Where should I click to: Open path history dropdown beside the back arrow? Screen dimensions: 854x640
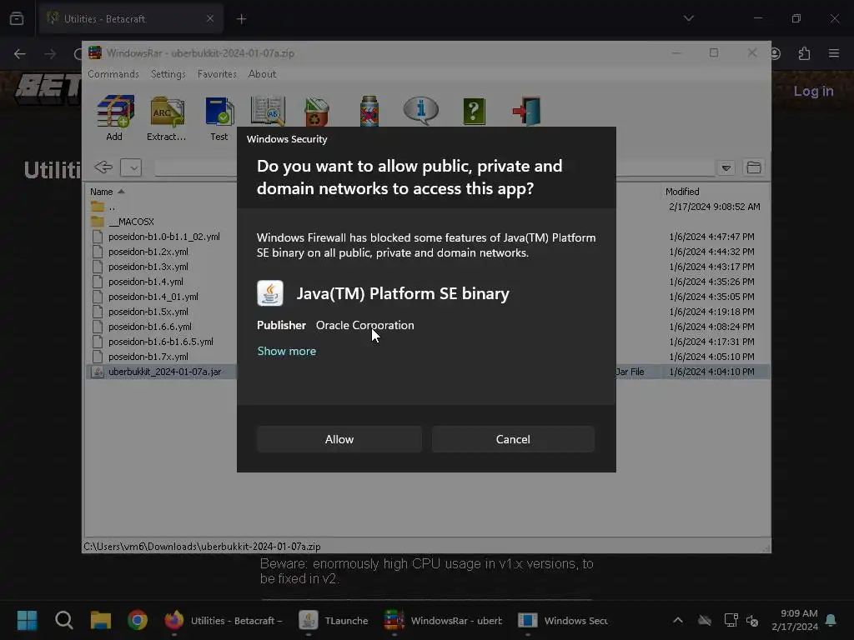coord(131,167)
